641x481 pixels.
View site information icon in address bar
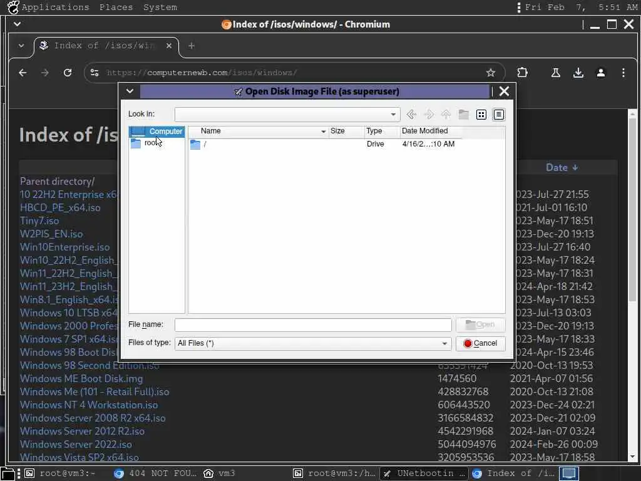pyautogui.click(x=95, y=73)
